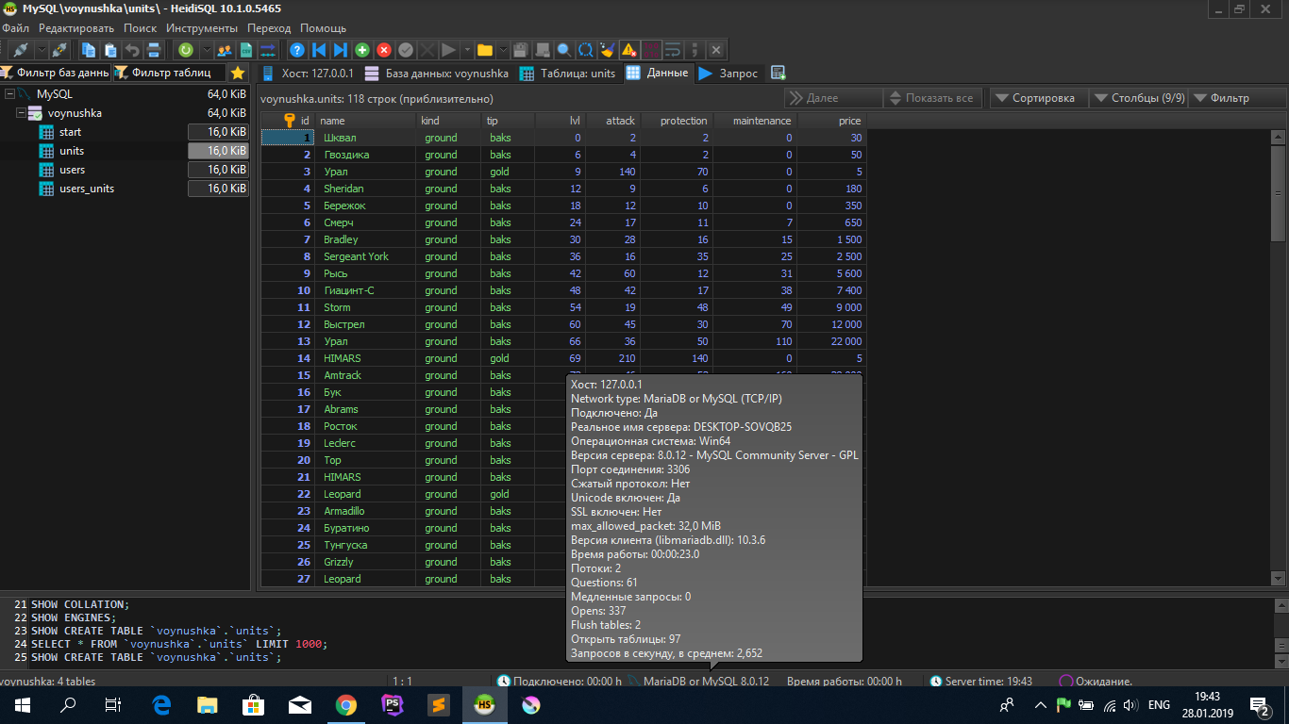Click the red Delete row icon
Screen dimensions: 1289x724
[x=384, y=50]
